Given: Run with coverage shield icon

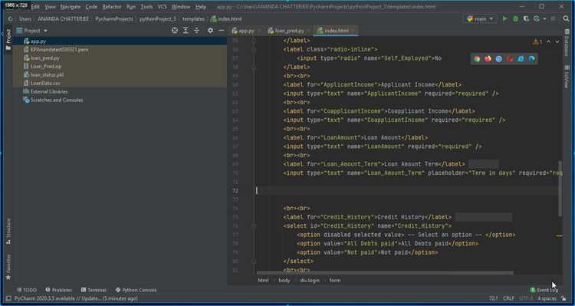Looking at the screenshot, I should 526,18.
